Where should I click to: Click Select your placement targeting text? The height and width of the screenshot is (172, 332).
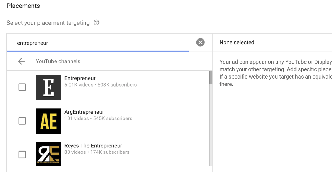[48, 23]
